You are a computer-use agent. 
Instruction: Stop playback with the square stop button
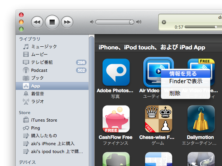click(x=52, y=22)
